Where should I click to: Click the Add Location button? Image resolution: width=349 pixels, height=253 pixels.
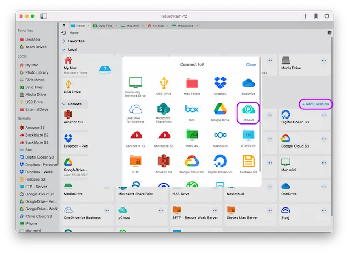click(x=316, y=104)
